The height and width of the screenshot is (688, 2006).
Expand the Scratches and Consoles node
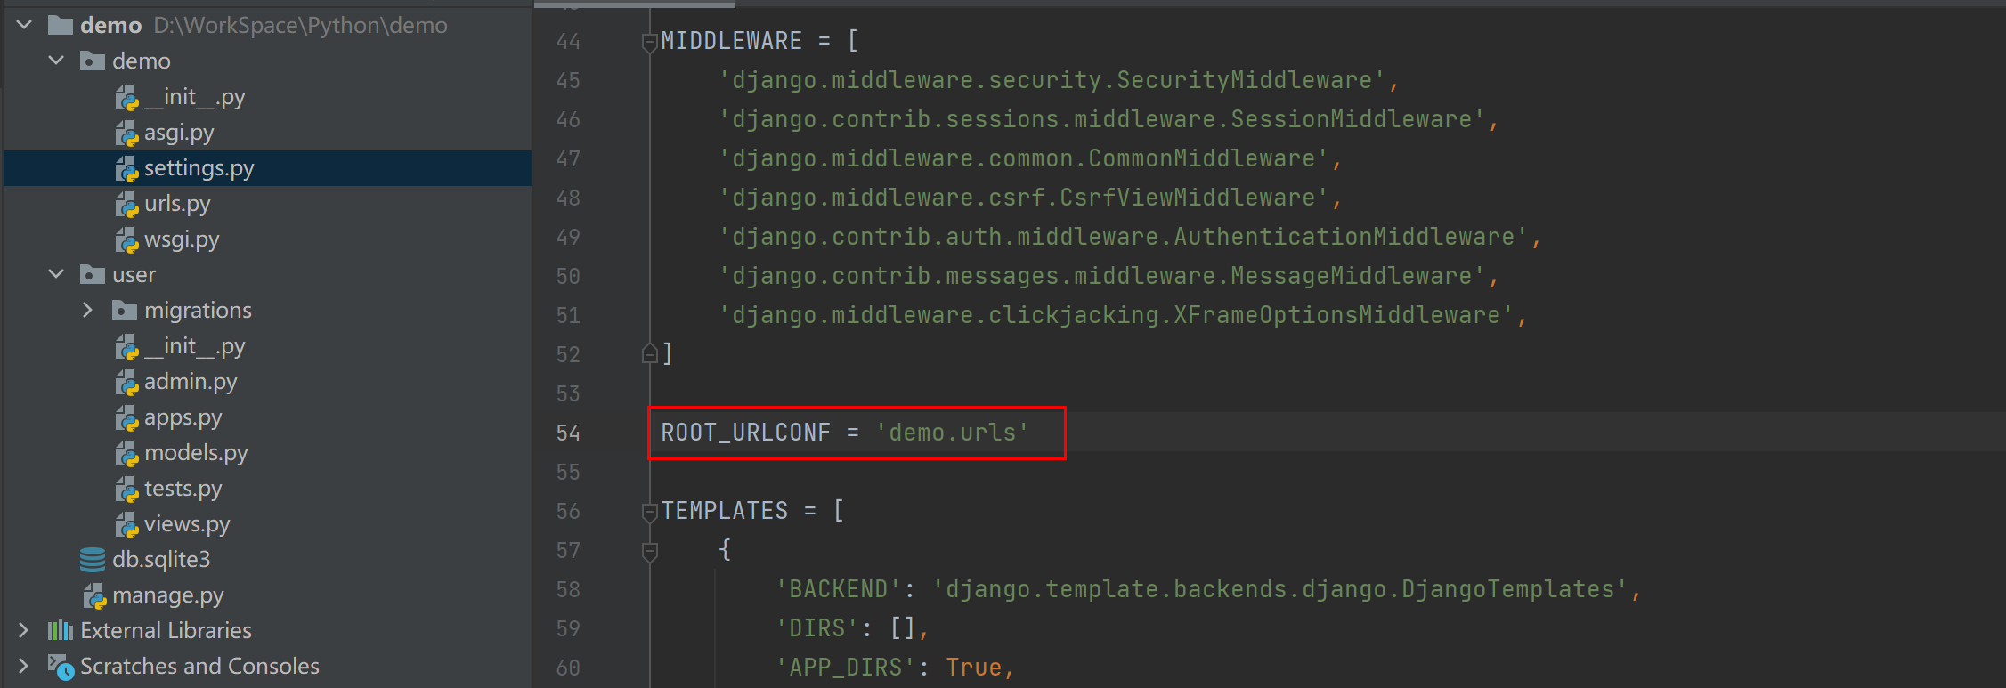pos(23,666)
